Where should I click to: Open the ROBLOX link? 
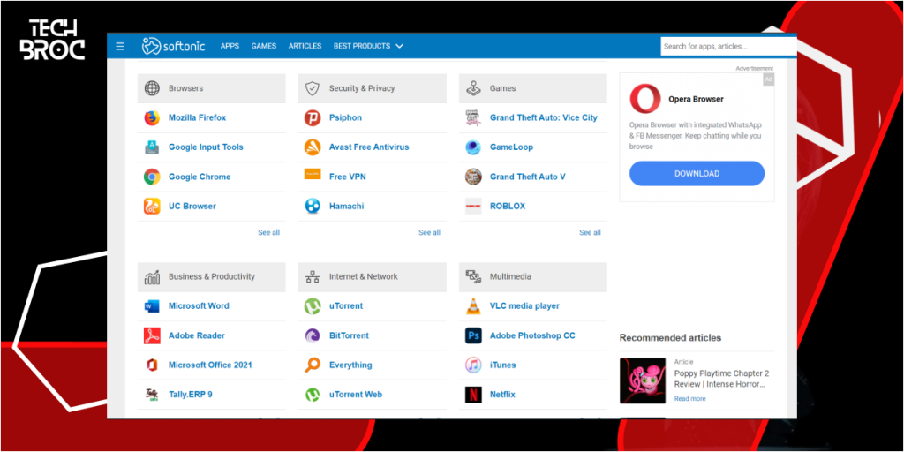coord(508,207)
